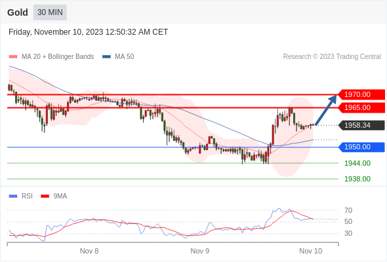
Task: Click the 1965.00 resistance price tag
Action: [x=361, y=107]
